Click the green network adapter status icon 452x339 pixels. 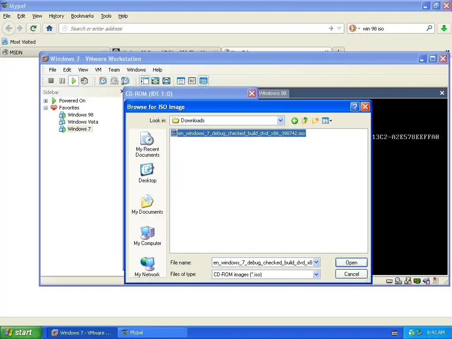tap(417, 281)
